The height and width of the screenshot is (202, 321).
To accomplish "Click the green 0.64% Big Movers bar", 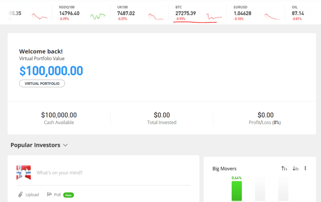I will pos(237,191).
